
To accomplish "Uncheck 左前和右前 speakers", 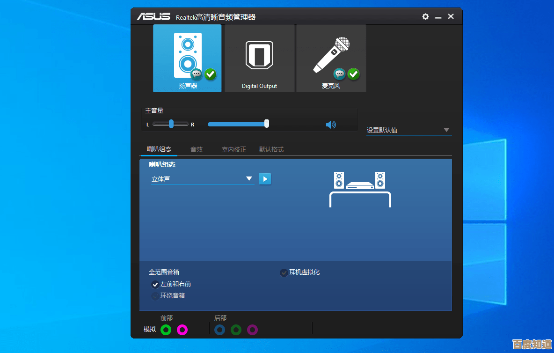I will coord(155,284).
